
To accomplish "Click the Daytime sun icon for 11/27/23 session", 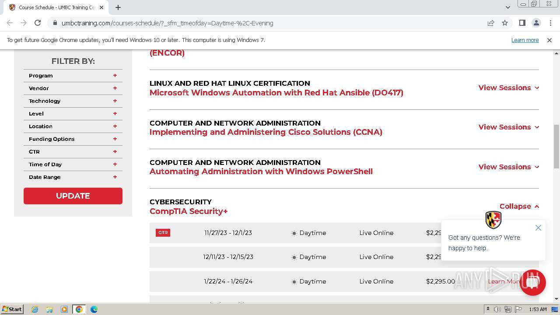I will pos(294,233).
